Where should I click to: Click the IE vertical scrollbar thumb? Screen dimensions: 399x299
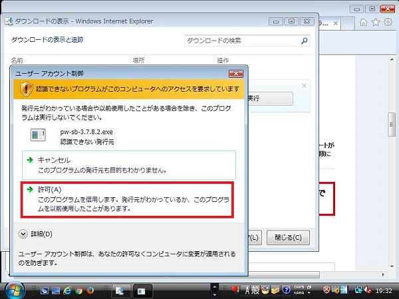(392, 125)
